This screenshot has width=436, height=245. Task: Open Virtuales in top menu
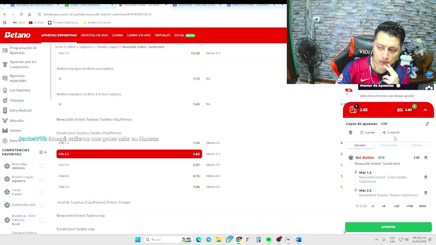point(162,35)
